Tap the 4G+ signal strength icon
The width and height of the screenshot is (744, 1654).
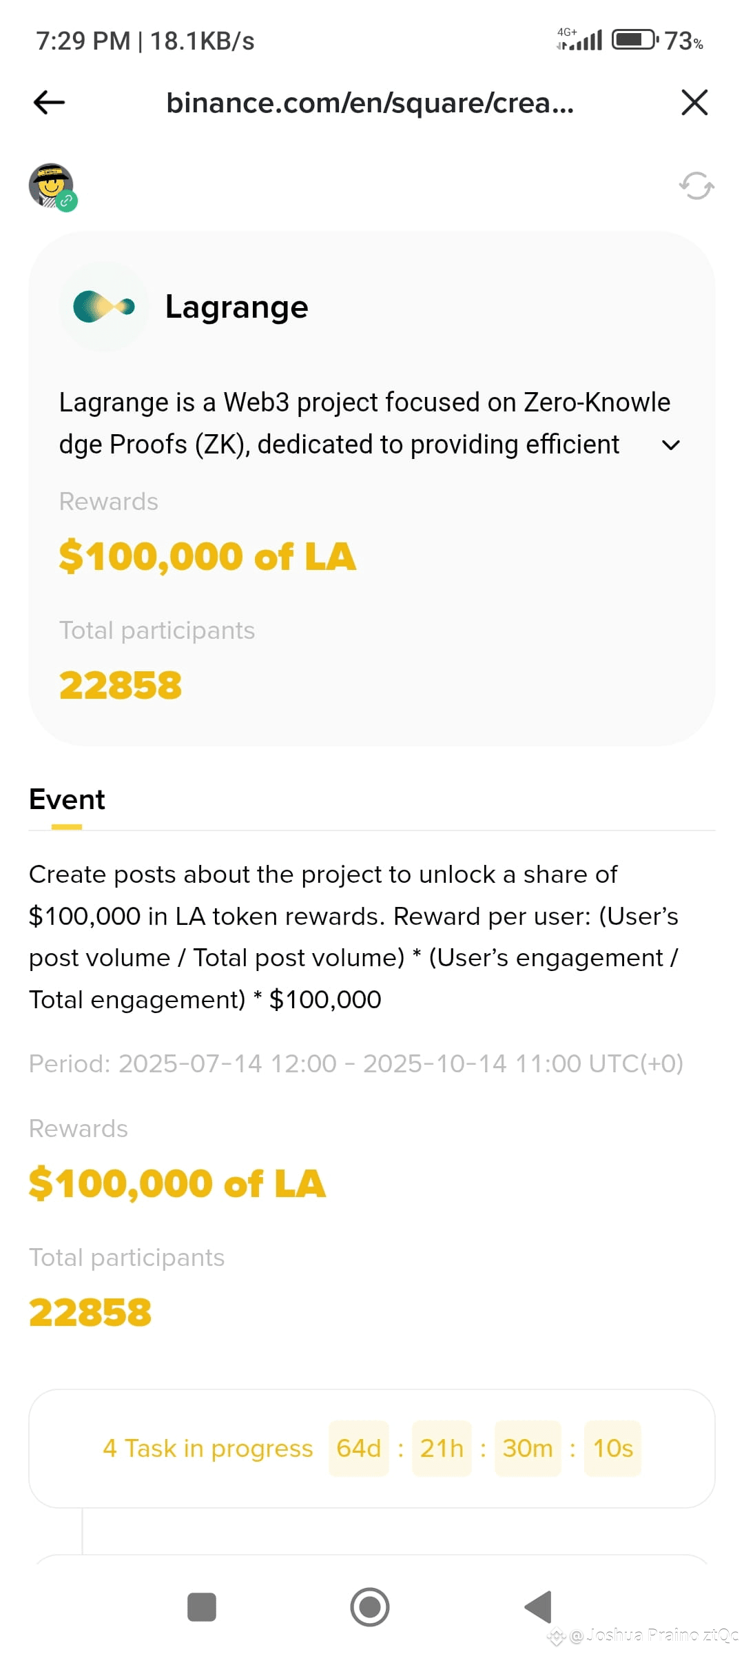click(x=579, y=39)
